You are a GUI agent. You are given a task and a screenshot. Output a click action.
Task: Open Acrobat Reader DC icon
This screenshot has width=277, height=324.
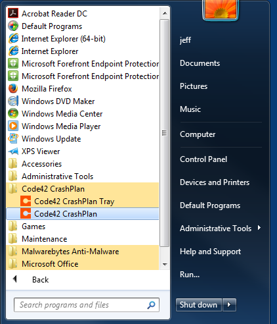point(13,13)
